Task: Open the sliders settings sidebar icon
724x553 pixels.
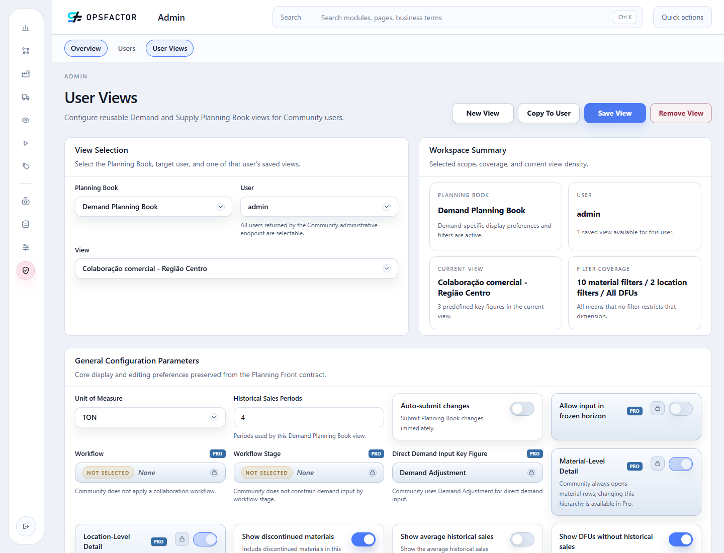Action: 26,247
